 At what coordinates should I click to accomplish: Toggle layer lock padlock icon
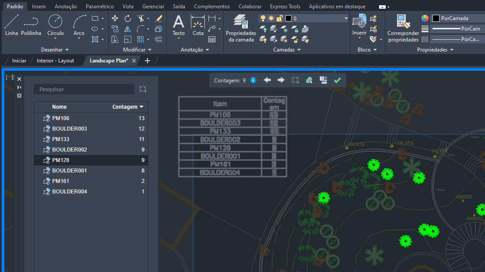coord(279,18)
